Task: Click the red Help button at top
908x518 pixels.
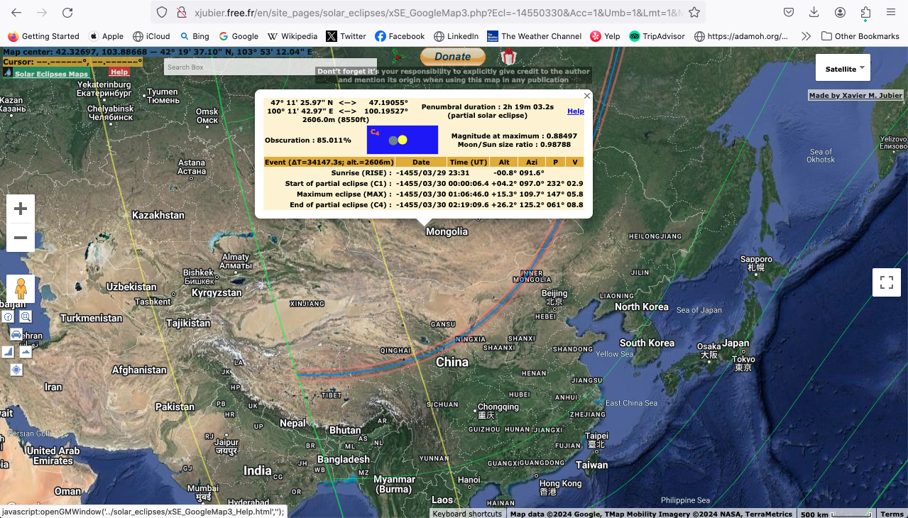Action: click(x=119, y=72)
